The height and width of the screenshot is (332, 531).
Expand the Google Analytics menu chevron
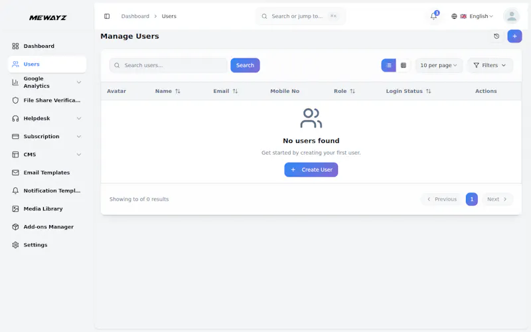pyautogui.click(x=79, y=82)
